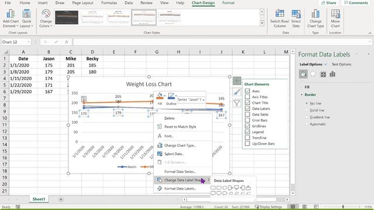
Task: Select the dark chart style thumbnail
Action: [67, 17]
